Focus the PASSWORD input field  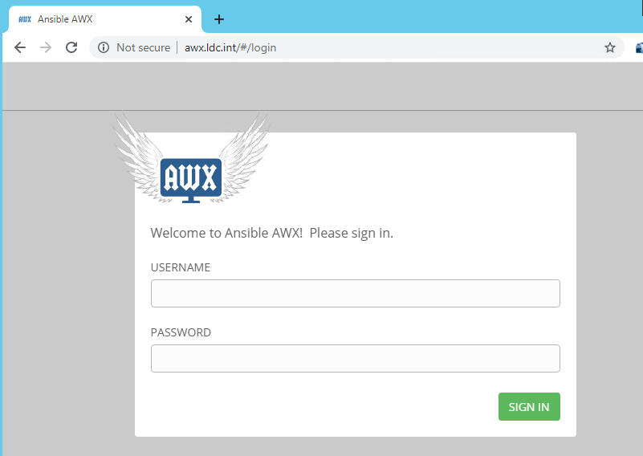pyautogui.click(x=355, y=358)
